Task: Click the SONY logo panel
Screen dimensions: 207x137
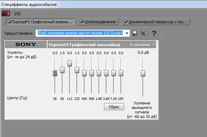Action: point(26,44)
